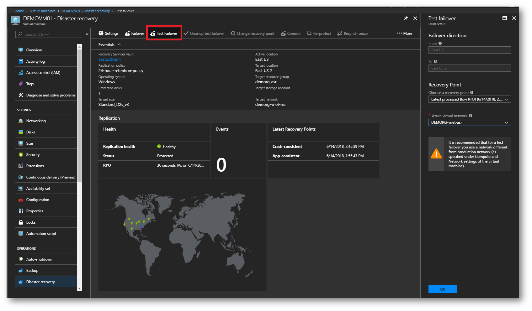Click Resynchronize toolbar item
Screen dimensions: 532x311
[x=352, y=33]
